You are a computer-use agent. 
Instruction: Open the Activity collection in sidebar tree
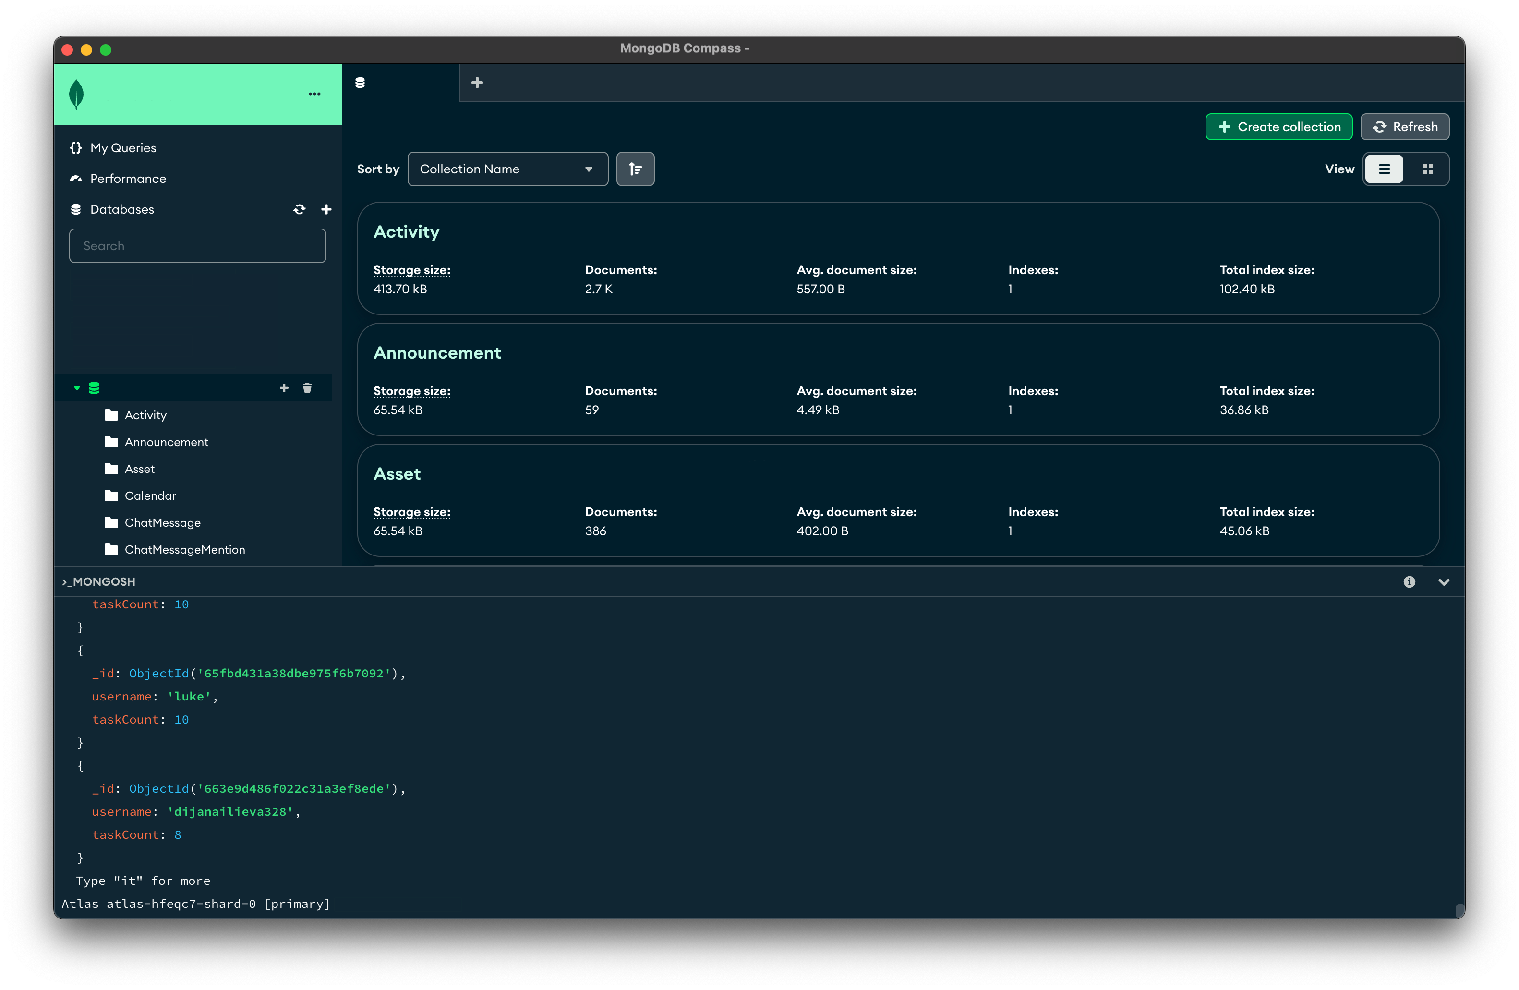point(145,415)
